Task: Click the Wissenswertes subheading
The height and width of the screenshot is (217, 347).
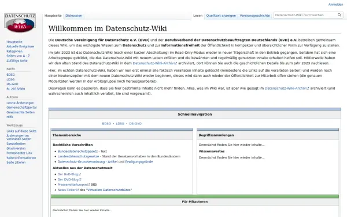Action: tap(212, 151)
